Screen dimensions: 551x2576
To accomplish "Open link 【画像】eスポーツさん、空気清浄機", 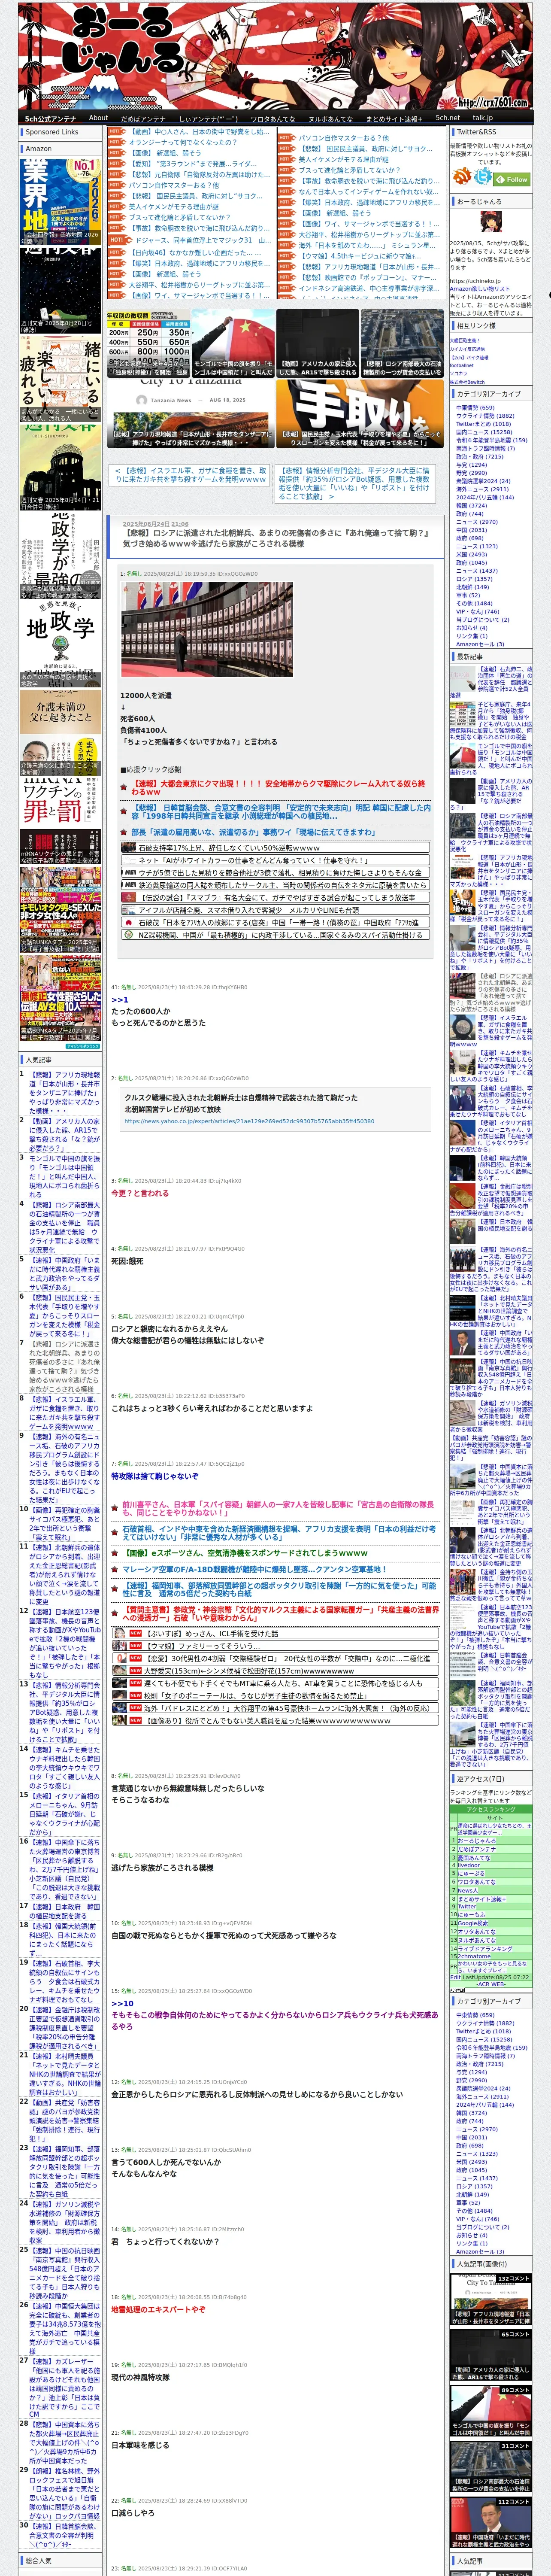I will point(245,1553).
